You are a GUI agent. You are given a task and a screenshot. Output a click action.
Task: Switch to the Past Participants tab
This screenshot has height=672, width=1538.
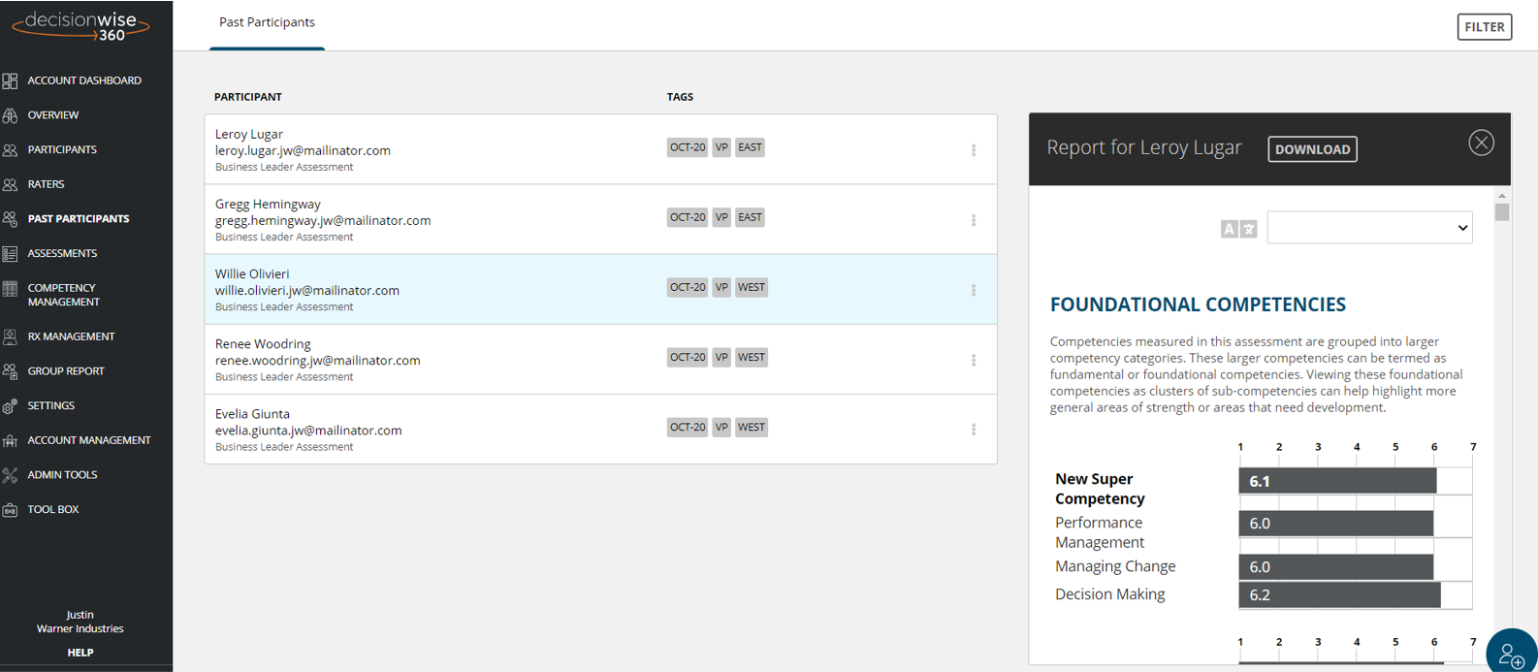click(267, 22)
